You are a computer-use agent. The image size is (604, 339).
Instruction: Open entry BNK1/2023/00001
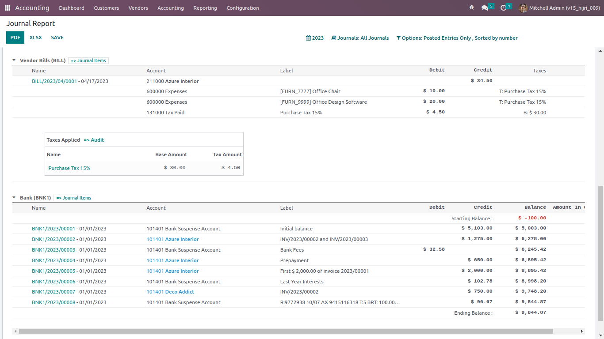(54, 229)
